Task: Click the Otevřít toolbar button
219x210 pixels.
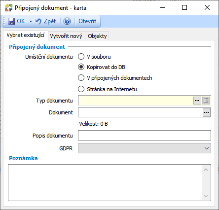Action: coord(87,21)
